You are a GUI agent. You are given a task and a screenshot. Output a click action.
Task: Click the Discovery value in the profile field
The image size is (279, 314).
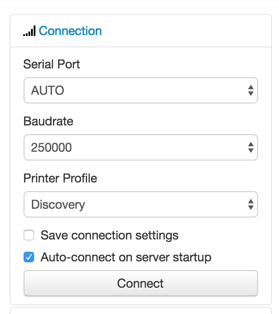click(x=58, y=205)
